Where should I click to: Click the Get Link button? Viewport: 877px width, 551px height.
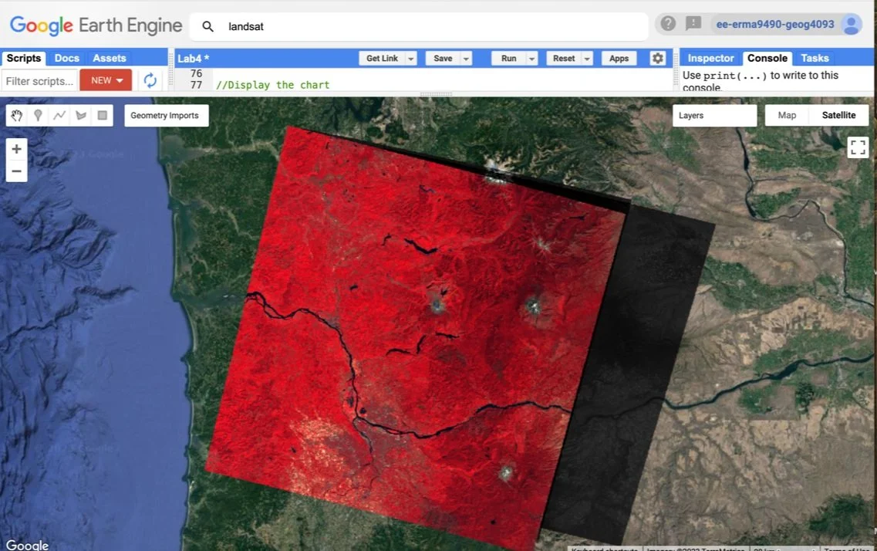[382, 58]
